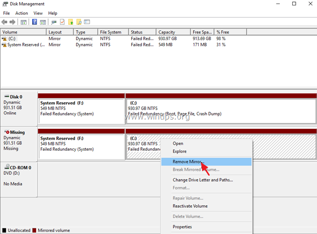
Task: Open the View menu
Action: point(38,13)
